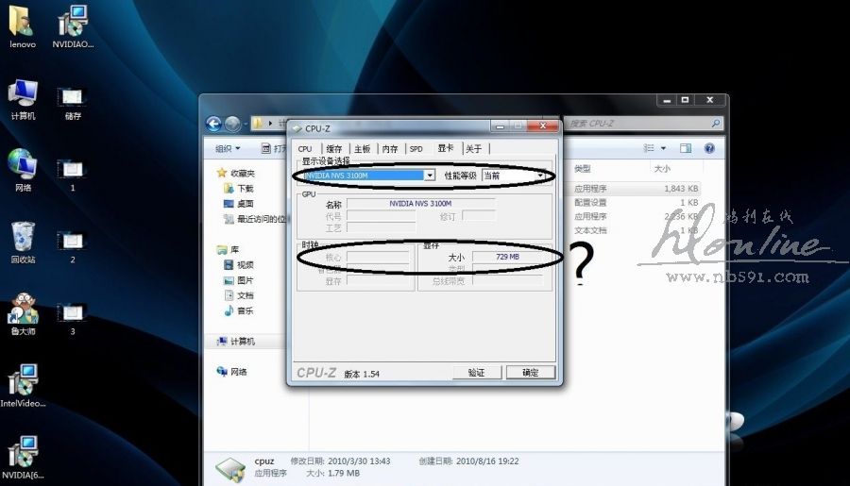Viewport: 850px width, 486px height.
Task: Click the 确定 button in CPU-Z
Action: click(530, 373)
